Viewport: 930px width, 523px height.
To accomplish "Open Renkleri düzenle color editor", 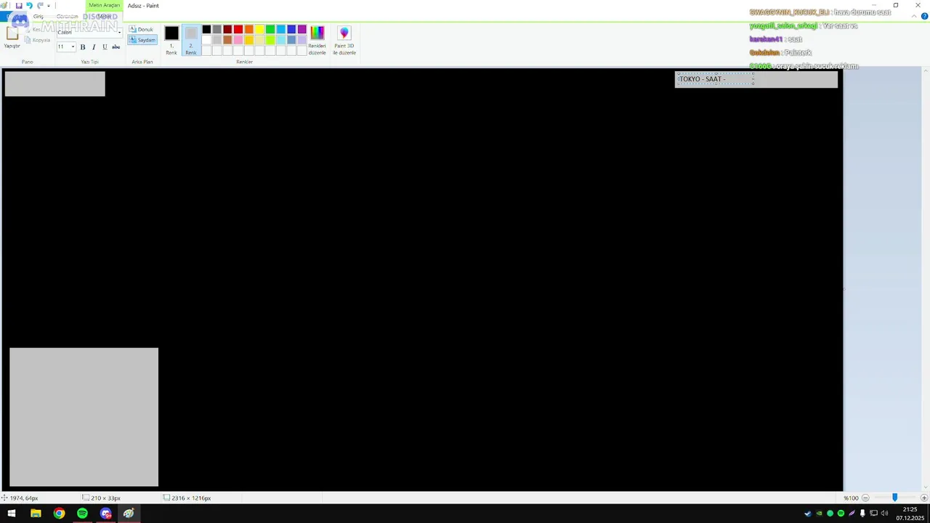I will pos(318,41).
